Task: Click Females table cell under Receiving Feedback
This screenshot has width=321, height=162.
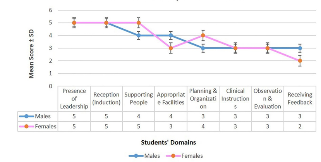Action: (300, 126)
